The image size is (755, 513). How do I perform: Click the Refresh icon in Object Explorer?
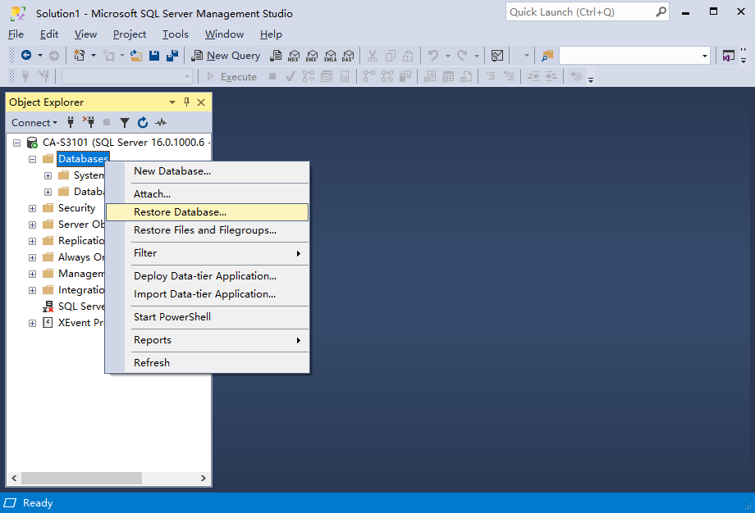[143, 123]
